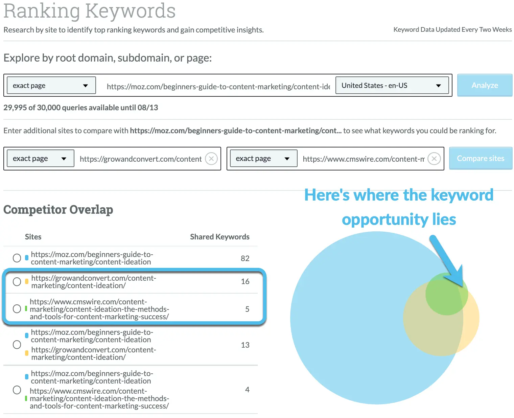Select the radio for the 13 shared keywords row
This screenshot has height=418, width=514.
coord(17,344)
